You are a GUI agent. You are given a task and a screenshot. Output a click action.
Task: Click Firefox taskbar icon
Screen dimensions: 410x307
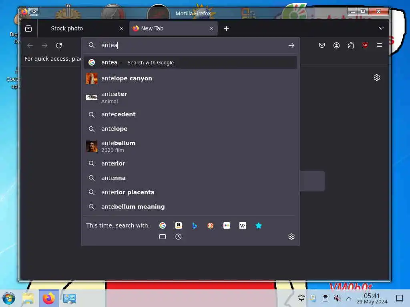(x=49, y=298)
